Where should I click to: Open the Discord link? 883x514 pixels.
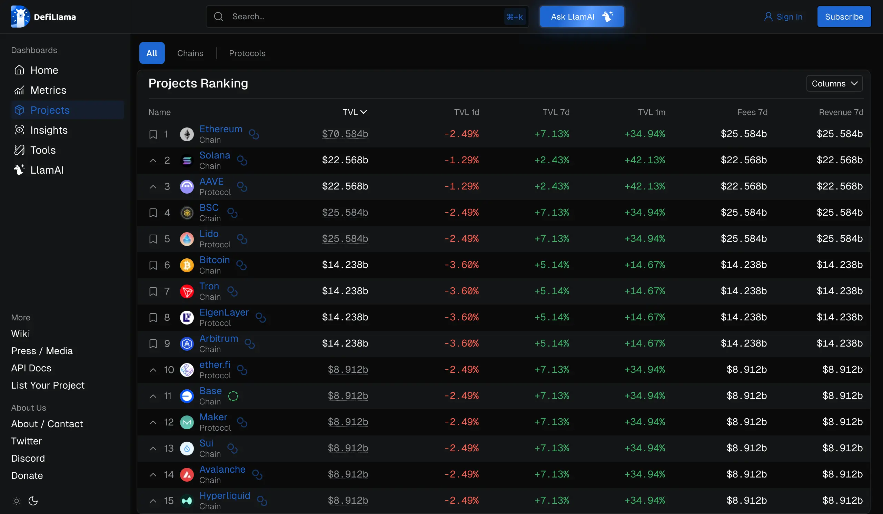(x=28, y=459)
